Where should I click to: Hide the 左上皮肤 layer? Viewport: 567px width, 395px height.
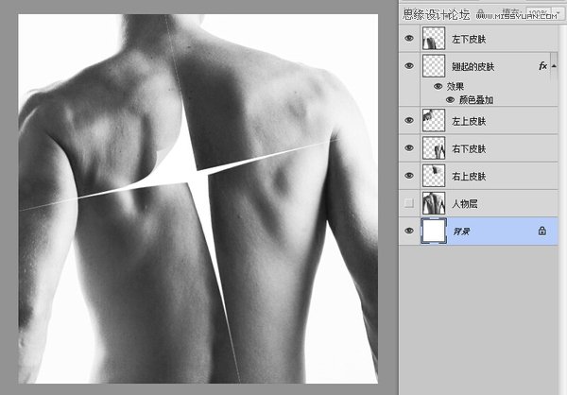coord(408,121)
